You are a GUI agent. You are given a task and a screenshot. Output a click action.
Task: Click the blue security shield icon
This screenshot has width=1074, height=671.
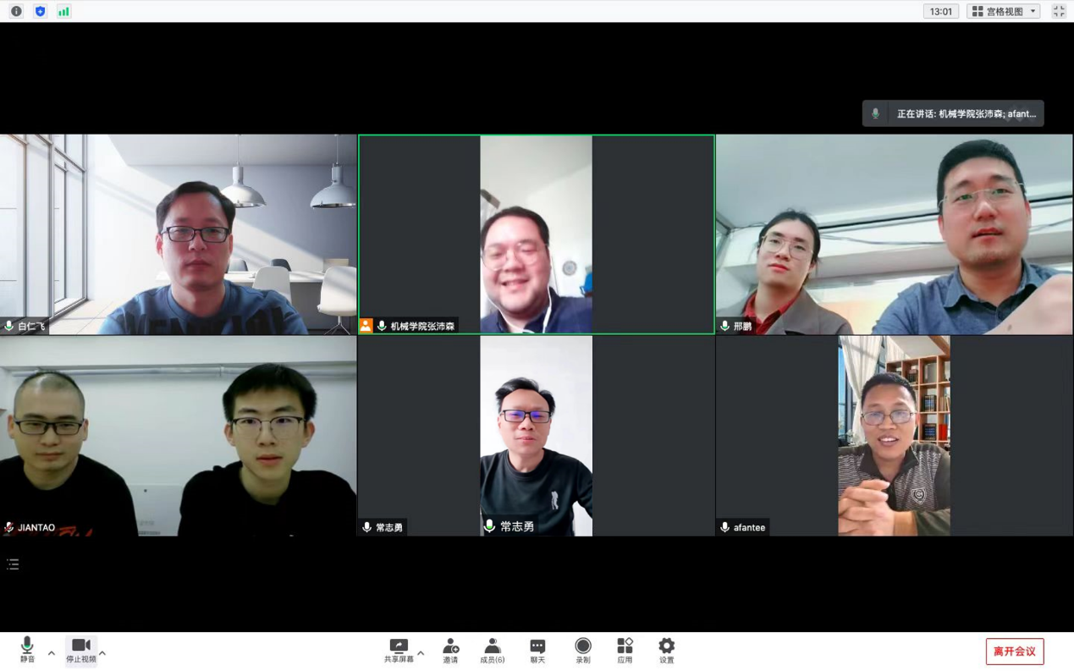(40, 11)
